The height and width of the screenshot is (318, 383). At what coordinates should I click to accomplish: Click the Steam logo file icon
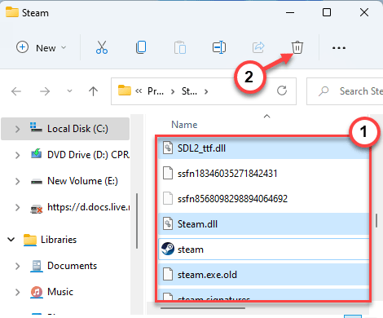point(168,249)
